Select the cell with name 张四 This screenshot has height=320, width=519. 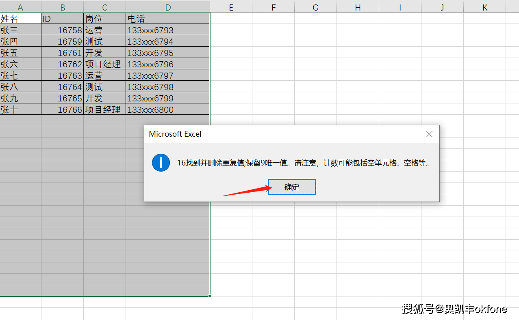tap(20, 41)
